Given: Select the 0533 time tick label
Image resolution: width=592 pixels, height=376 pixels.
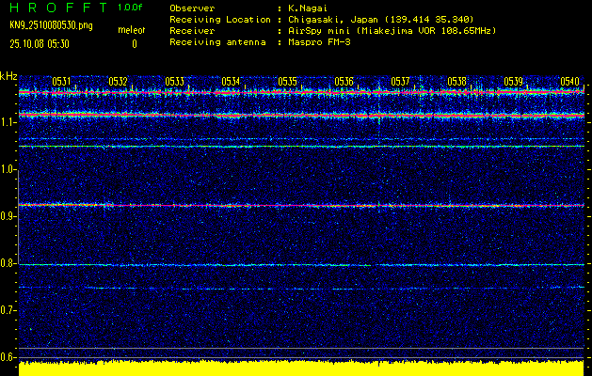Looking at the screenshot, I should tap(174, 82).
